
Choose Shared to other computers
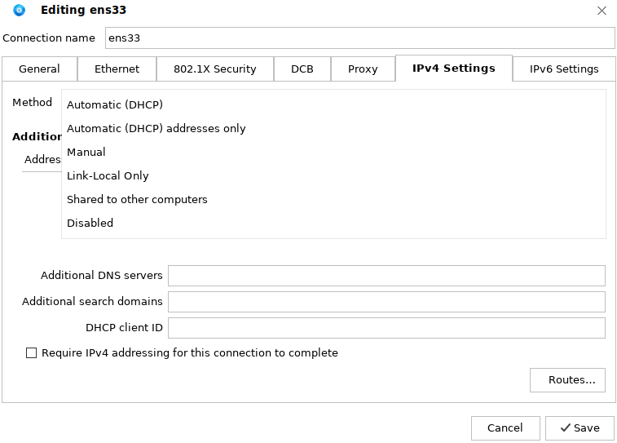click(x=137, y=199)
